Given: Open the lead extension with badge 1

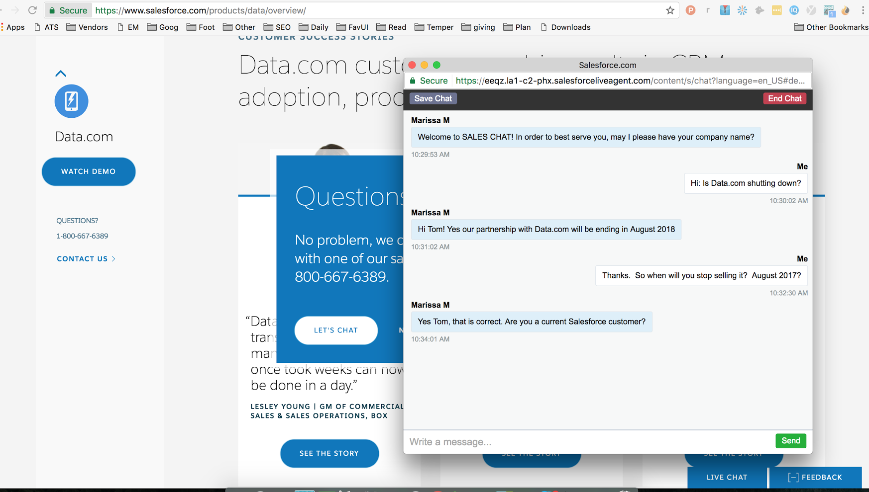Looking at the screenshot, I should point(829,10).
